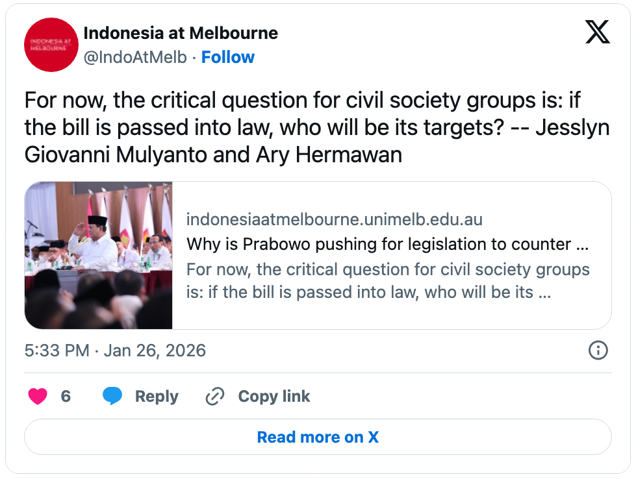Click the Read more on X button
636x479 pixels.
click(318, 437)
